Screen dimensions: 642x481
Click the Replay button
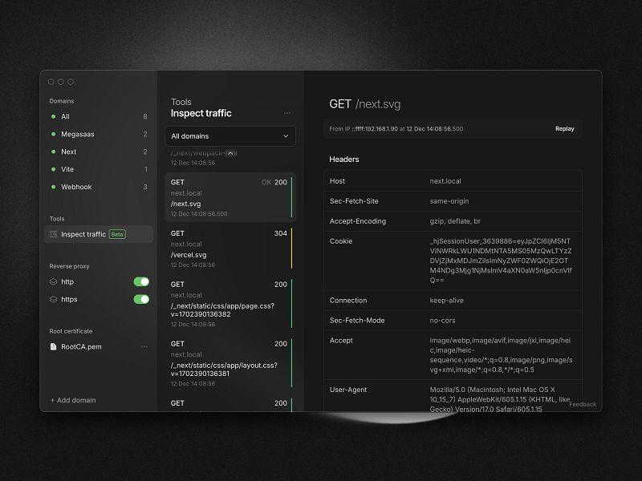tap(565, 129)
